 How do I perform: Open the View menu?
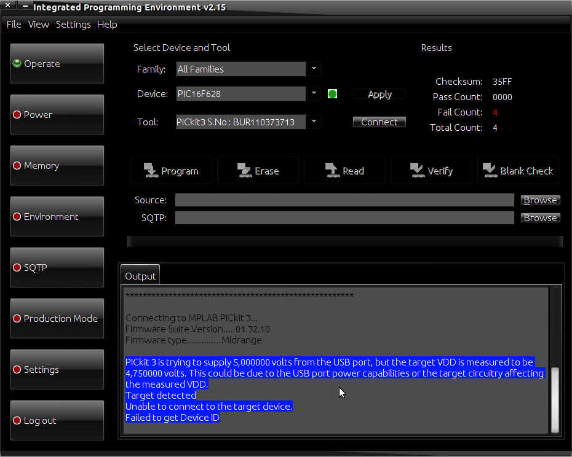point(39,25)
